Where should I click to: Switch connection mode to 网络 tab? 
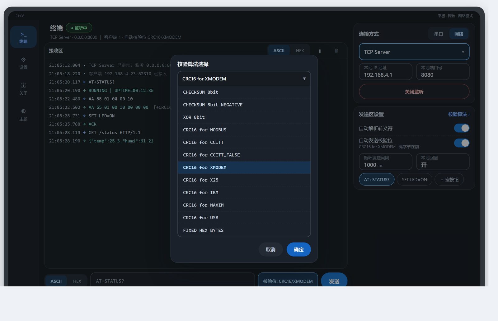[x=459, y=34]
